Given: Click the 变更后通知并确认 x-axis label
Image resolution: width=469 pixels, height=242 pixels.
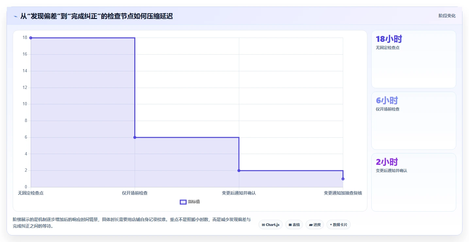Looking at the screenshot, I should (239, 193).
